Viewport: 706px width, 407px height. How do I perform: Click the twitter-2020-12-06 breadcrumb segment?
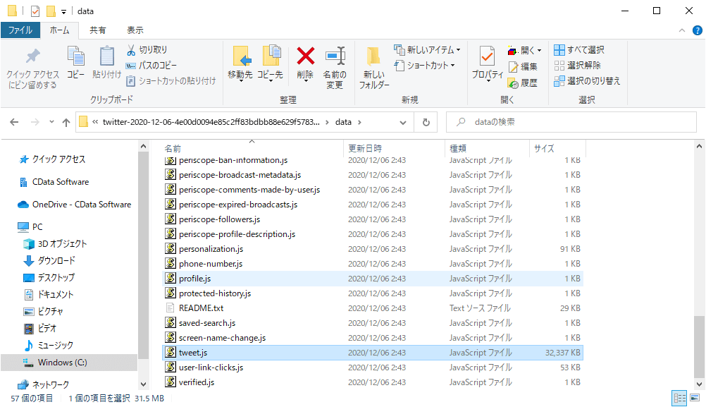[211, 122]
